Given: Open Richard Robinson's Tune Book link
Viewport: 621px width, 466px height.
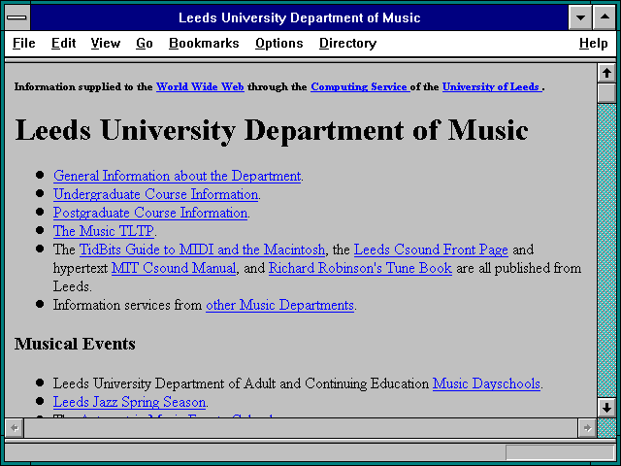Looking at the screenshot, I should pyautogui.click(x=360, y=268).
